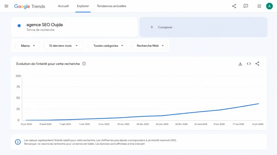Click the 50 y-axis value
The width and height of the screenshot is (277, 155).
18,98
